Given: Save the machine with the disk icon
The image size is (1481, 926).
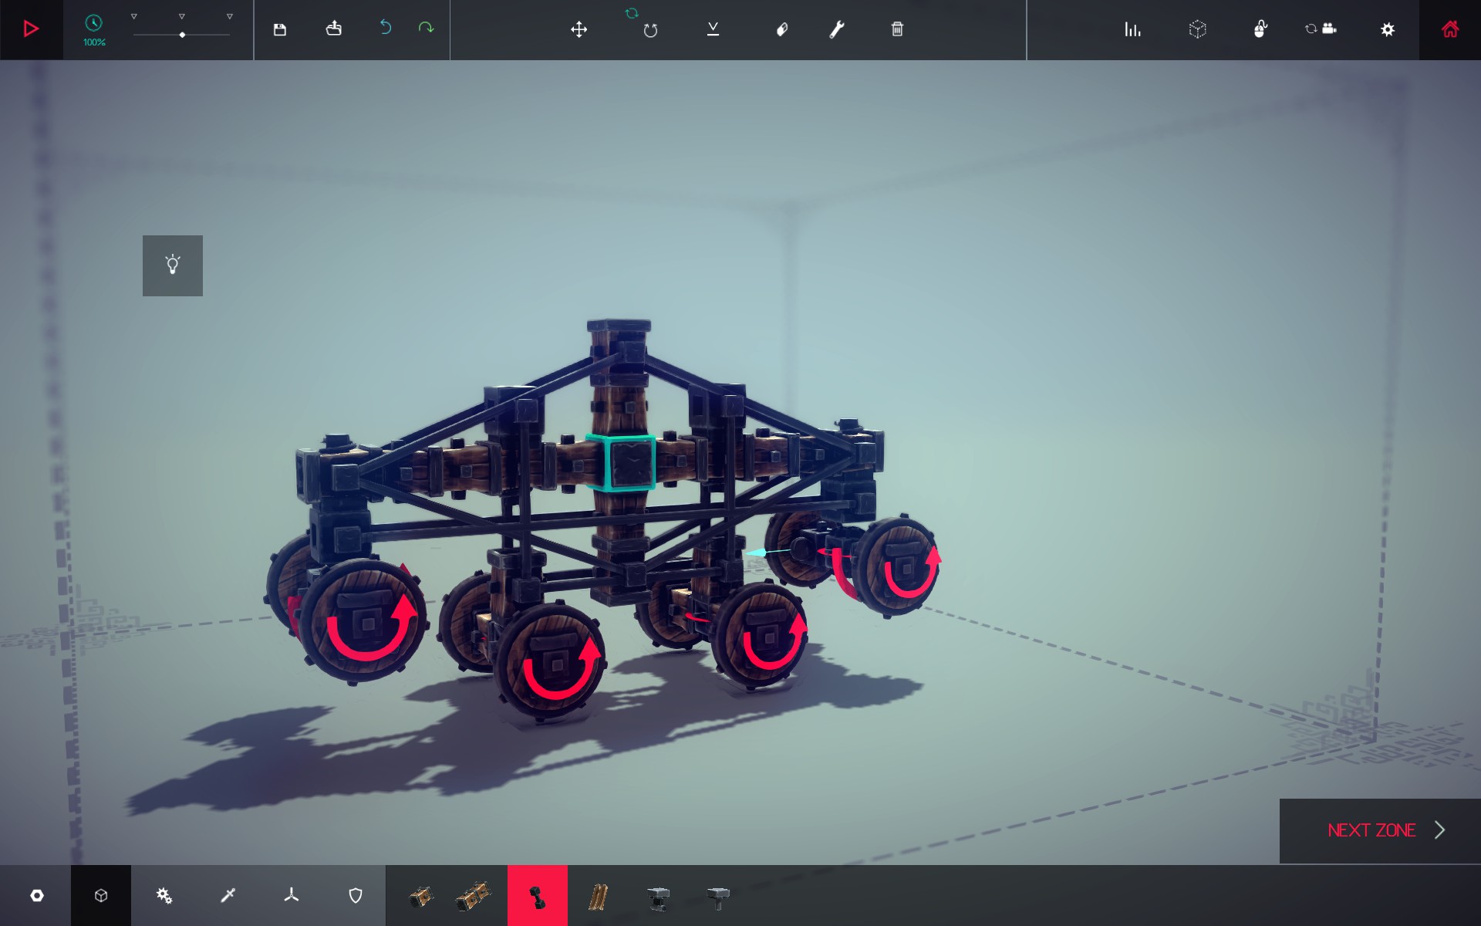Looking at the screenshot, I should click(x=280, y=29).
